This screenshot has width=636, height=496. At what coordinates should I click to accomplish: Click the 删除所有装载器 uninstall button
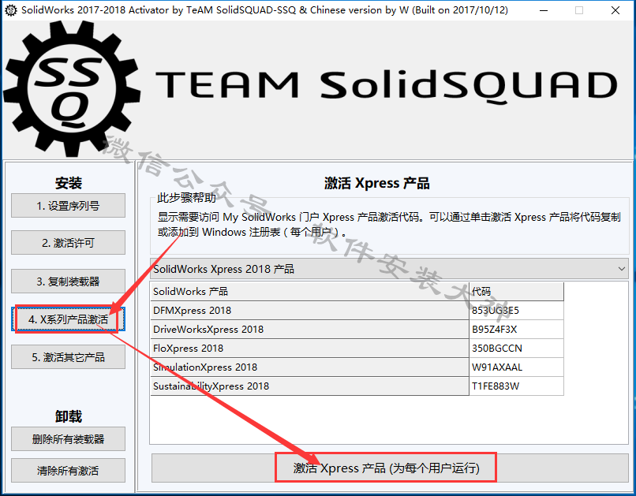pyautogui.click(x=68, y=439)
